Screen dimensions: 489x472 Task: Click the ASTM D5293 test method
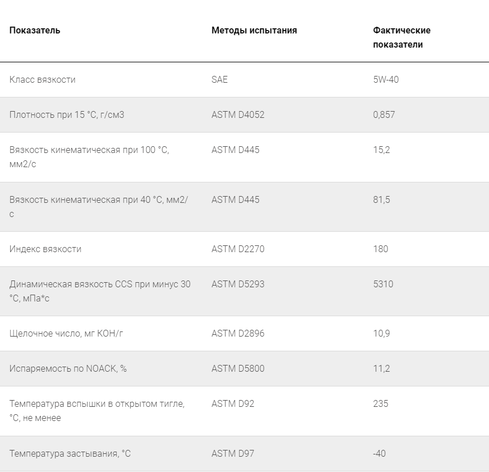click(x=237, y=284)
